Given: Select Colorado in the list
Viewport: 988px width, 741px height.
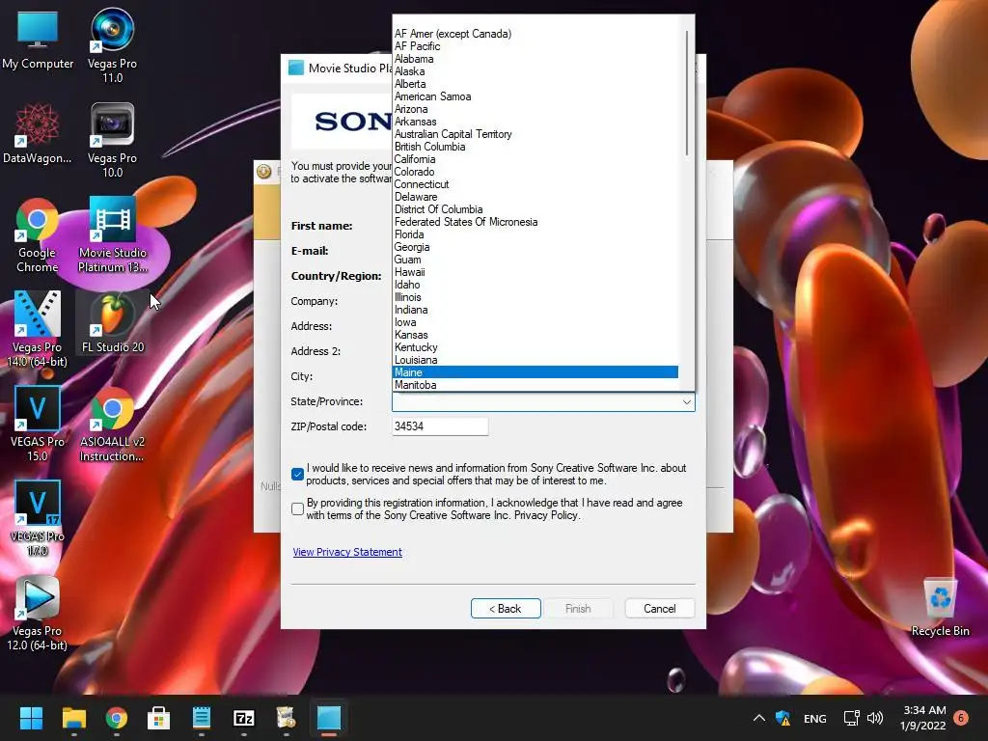Looking at the screenshot, I should [535, 172].
